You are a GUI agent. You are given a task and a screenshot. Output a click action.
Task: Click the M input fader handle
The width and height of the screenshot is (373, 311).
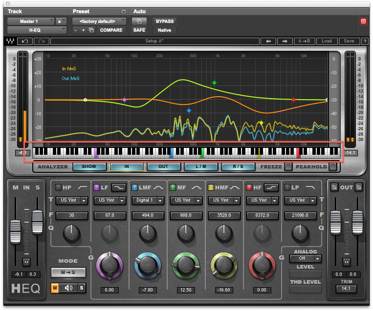16,231
